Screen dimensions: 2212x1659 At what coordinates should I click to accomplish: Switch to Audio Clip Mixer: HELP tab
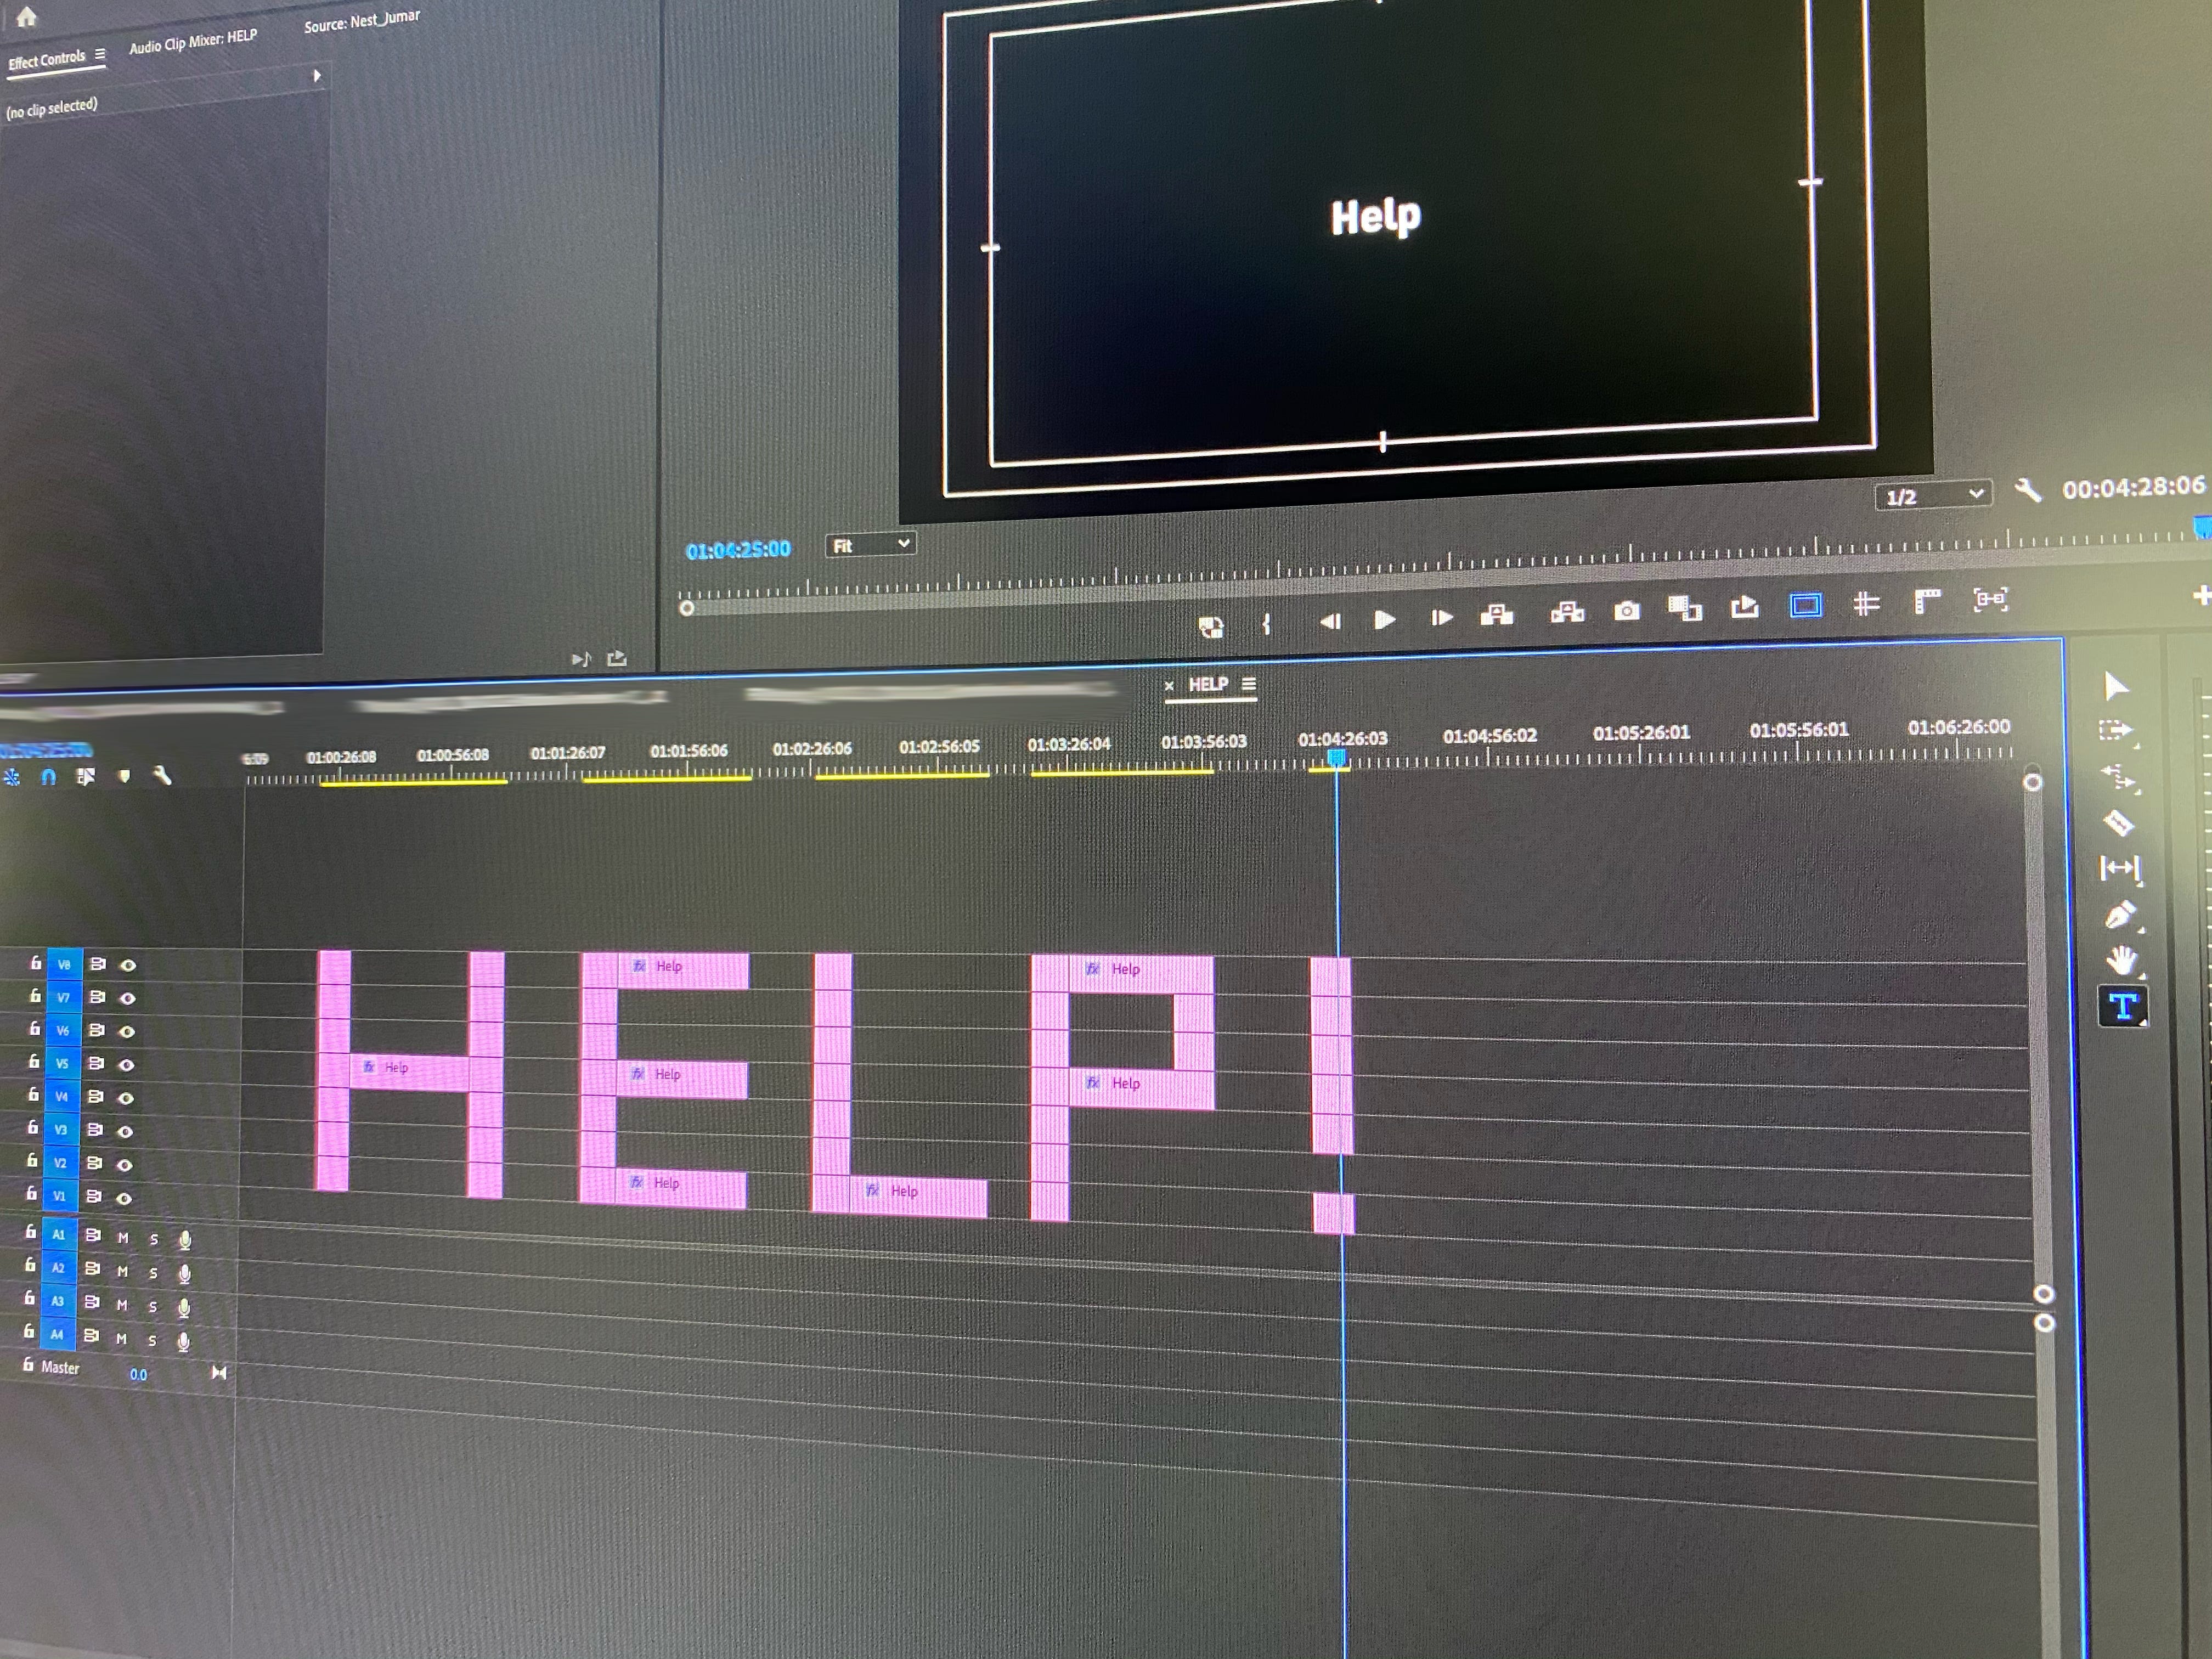tap(193, 41)
